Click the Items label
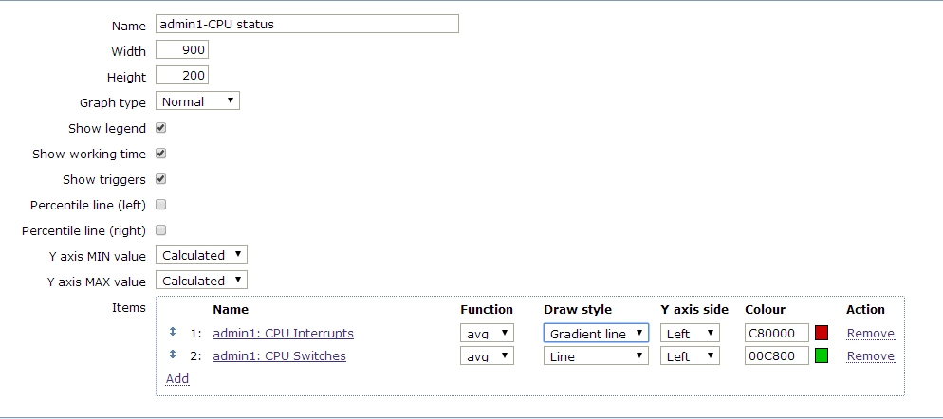Viewport: 943px width, 419px height. click(x=129, y=307)
